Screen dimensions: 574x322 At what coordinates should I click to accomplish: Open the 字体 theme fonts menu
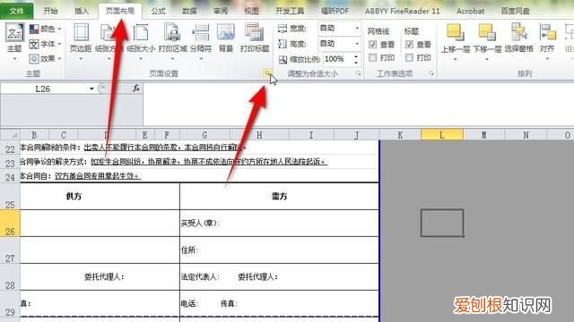(45, 44)
